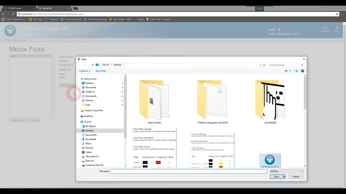Image resolution: width=346 pixels, height=194 pixels.
Task: Select This PC in navigation pane
Action: click(x=88, y=122)
